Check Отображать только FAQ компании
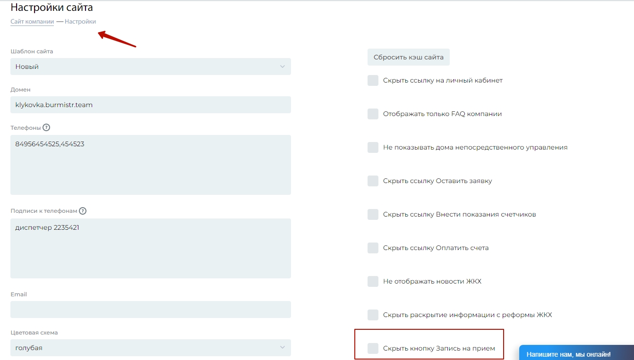Image resolution: width=634 pixels, height=360 pixels. point(373,114)
